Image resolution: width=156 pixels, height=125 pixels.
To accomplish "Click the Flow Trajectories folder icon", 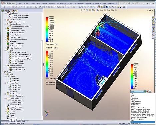I will pyautogui.click(x=8, y=94).
